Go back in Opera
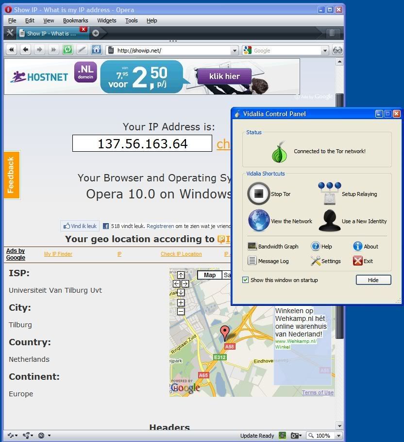This screenshot has width=404, height=442. 26,50
